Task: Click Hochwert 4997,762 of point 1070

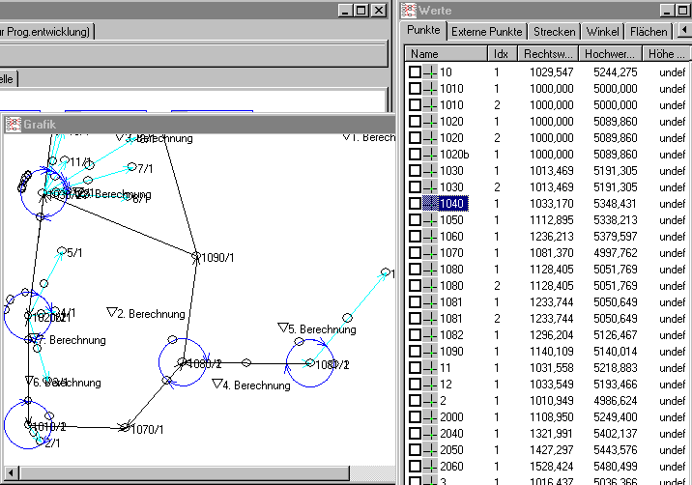Action: pos(615,253)
